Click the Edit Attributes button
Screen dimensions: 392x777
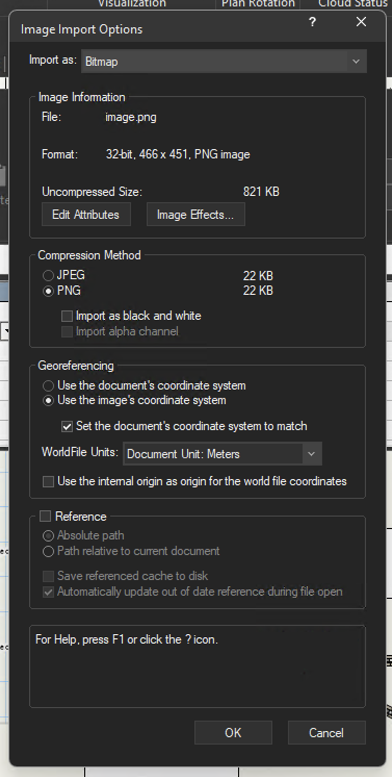click(86, 215)
